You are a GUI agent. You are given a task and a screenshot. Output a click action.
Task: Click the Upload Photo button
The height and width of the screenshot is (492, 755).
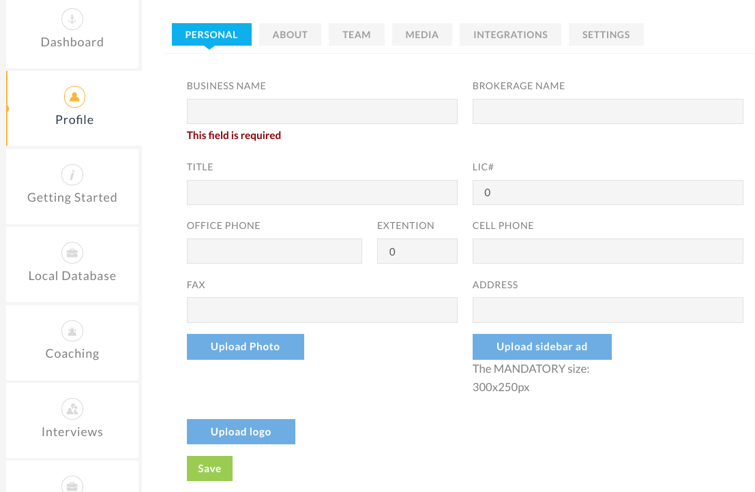(246, 347)
